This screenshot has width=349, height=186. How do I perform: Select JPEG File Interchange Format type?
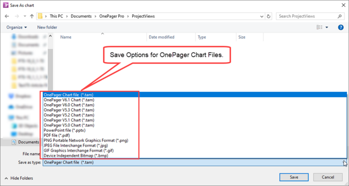point(195,146)
